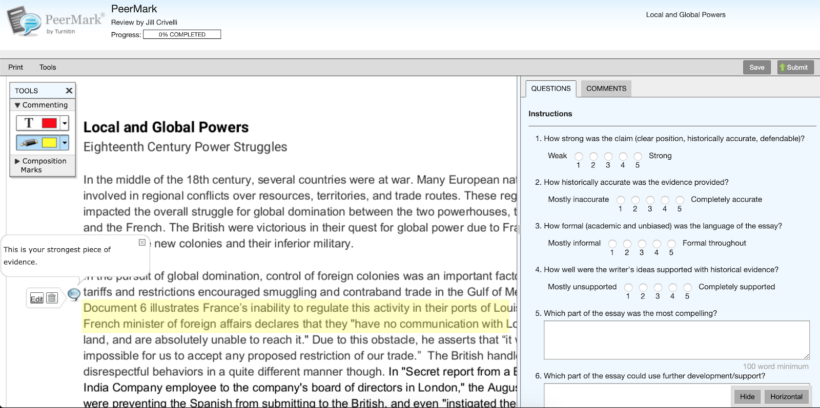Viewport: 820px width, 408px height.
Task: Select the text comment T tool
Action: pos(29,123)
